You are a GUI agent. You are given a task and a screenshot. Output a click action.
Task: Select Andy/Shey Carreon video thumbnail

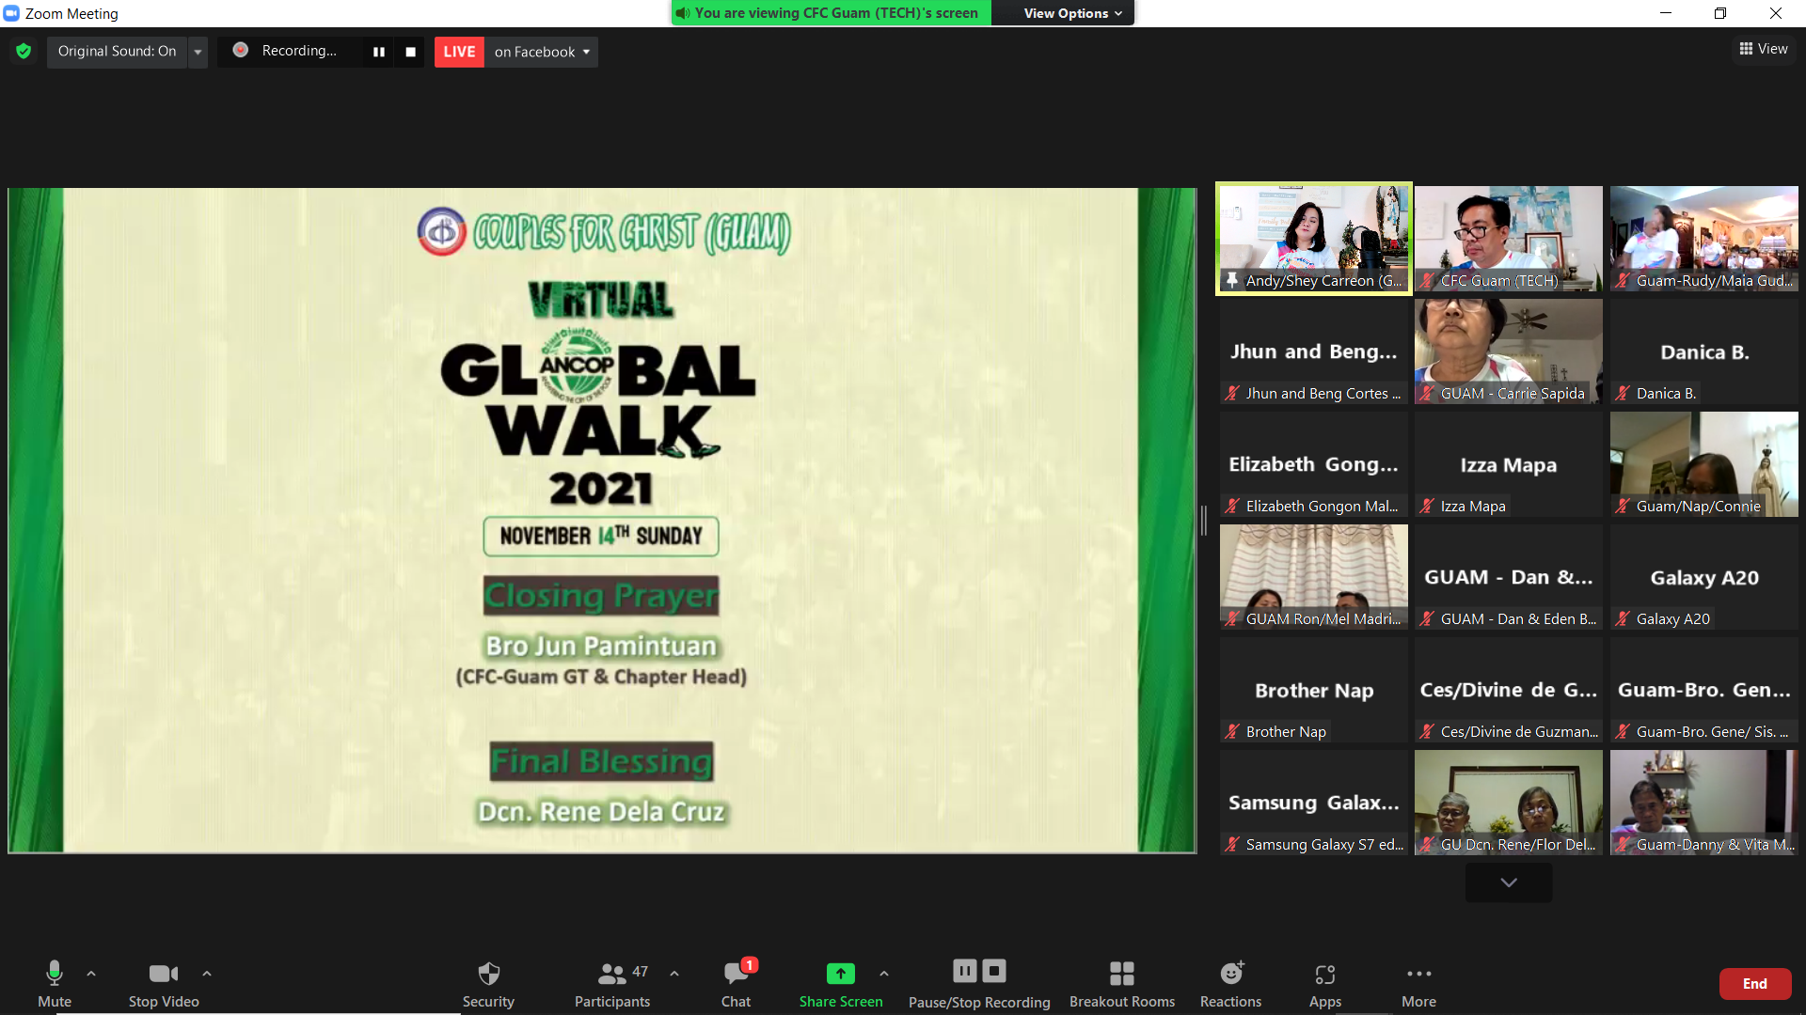[x=1313, y=239]
